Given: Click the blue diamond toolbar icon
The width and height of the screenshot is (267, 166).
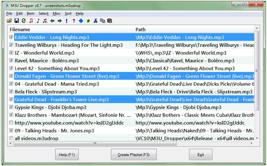Looking at the screenshot, I should pos(81,21).
